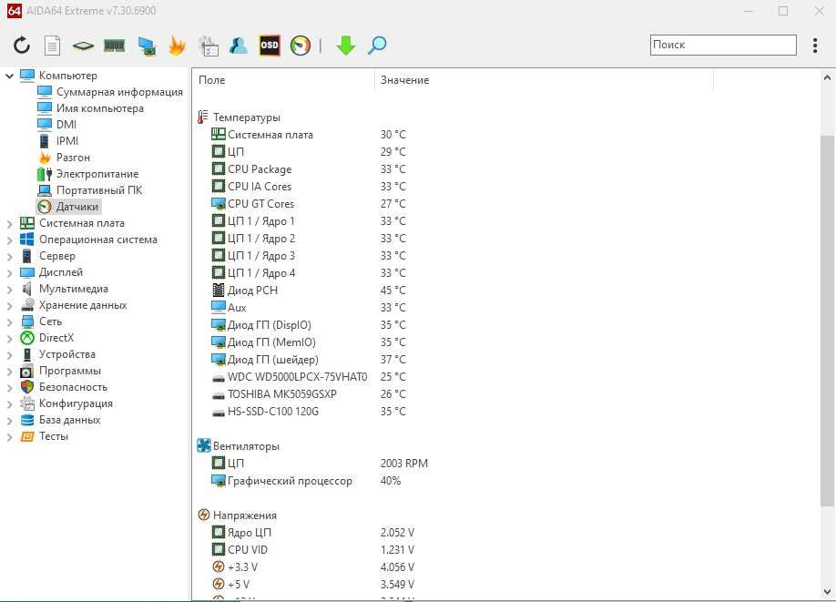Select the HS-SSD-C100 120G row
This screenshot has width=836, height=602.
(309, 412)
